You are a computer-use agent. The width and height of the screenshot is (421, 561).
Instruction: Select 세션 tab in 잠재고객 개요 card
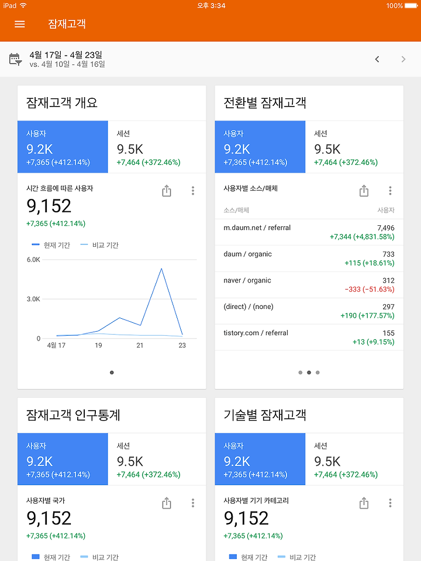tap(157, 147)
